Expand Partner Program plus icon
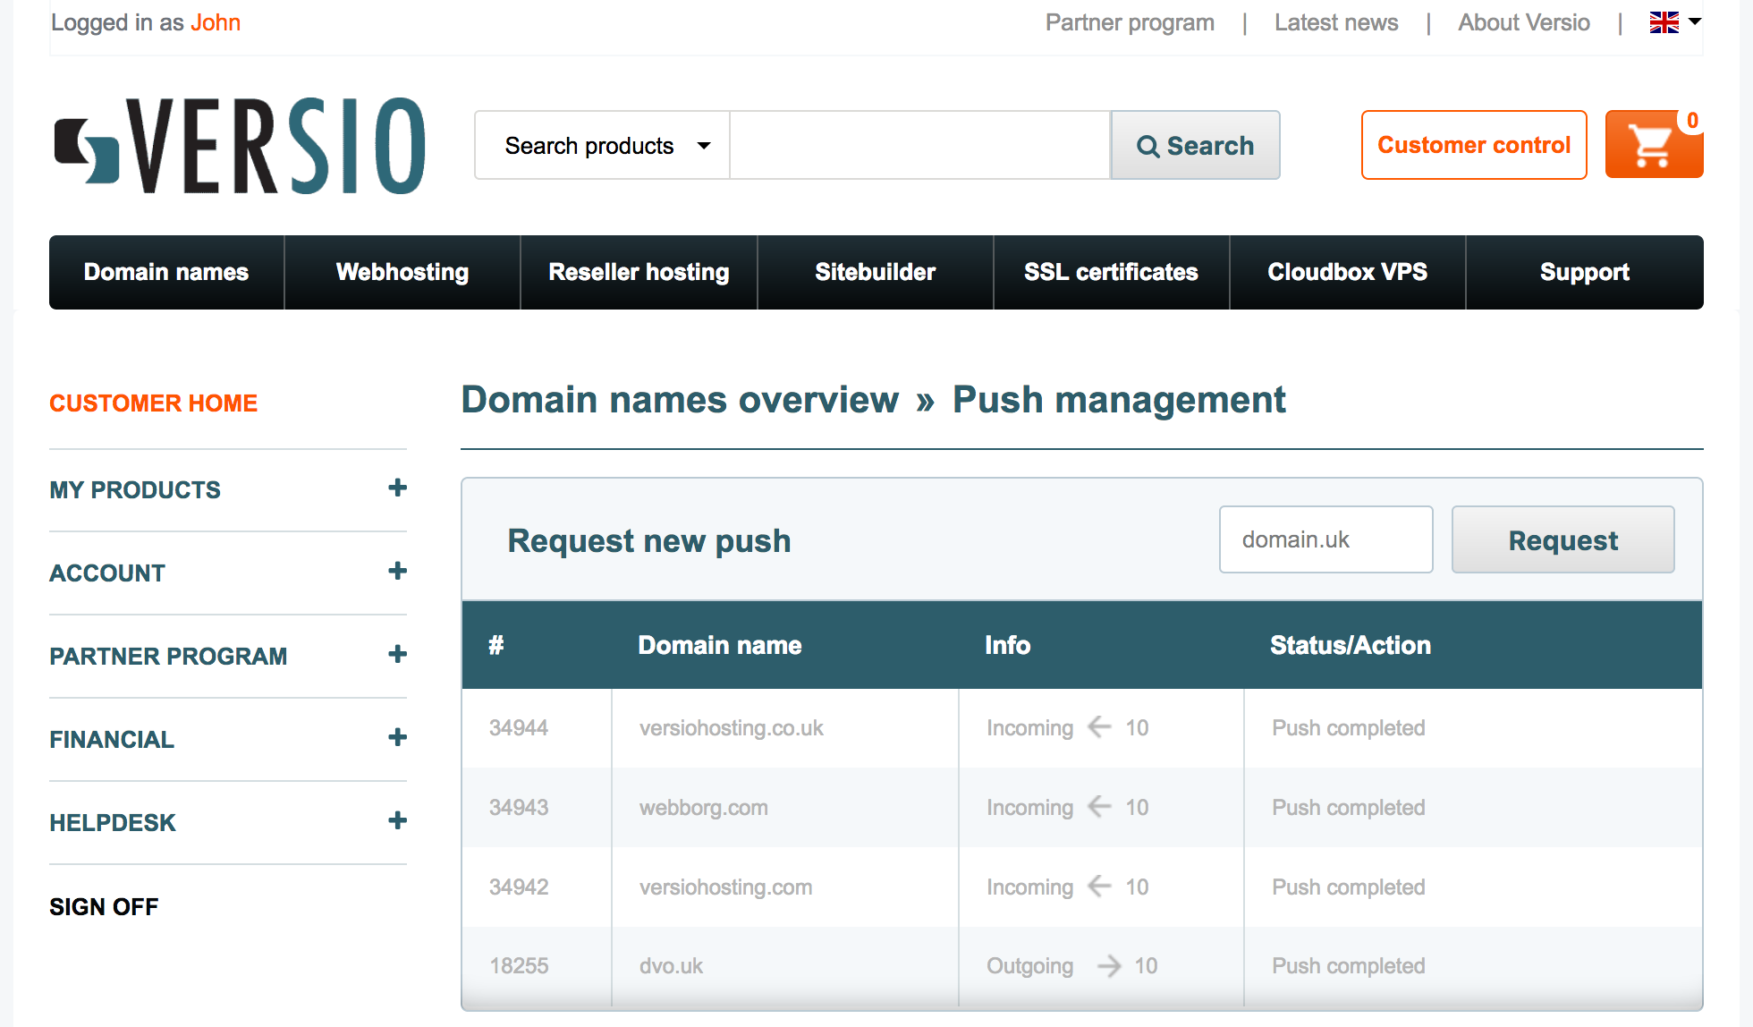The width and height of the screenshot is (1753, 1027). [x=397, y=654]
